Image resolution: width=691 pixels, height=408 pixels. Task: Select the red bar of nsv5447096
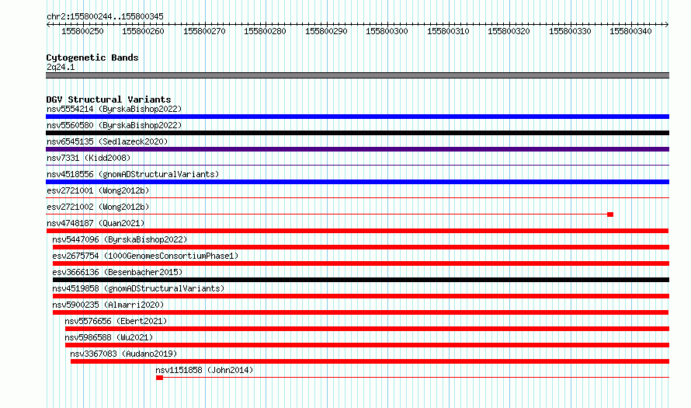tap(361, 247)
